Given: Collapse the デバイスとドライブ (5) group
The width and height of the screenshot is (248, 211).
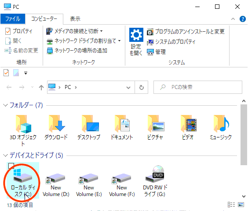Looking at the screenshot, I should 5,155.
